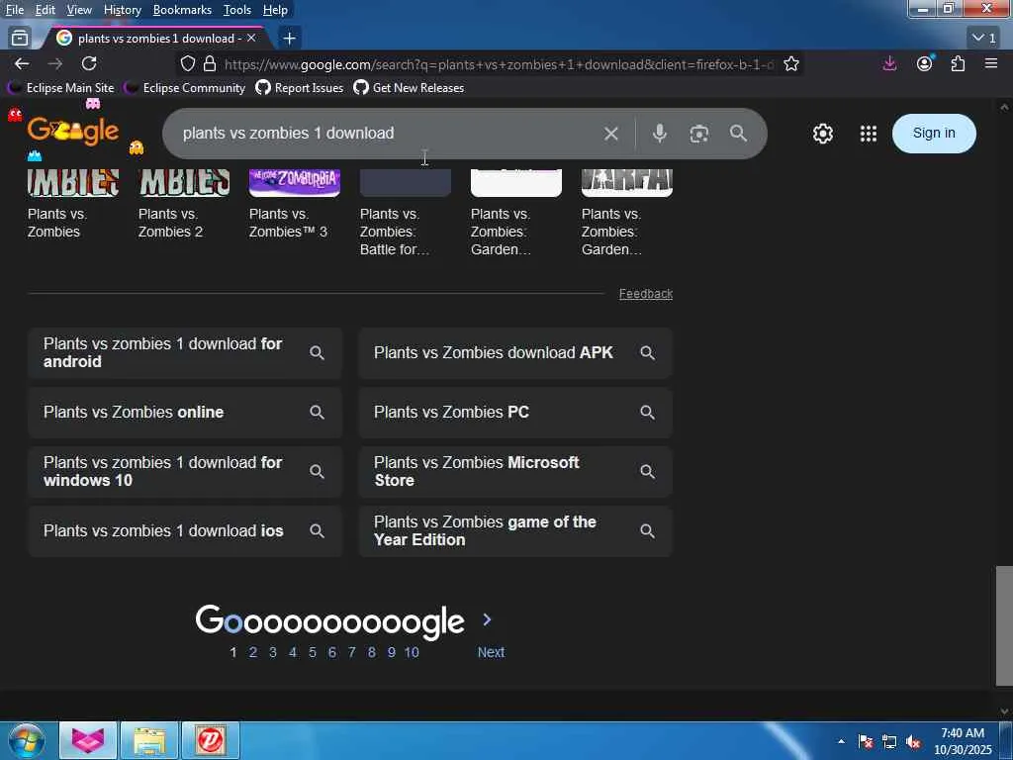Click the Feedback link
This screenshot has width=1013, height=760.
(x=645, y=294)
